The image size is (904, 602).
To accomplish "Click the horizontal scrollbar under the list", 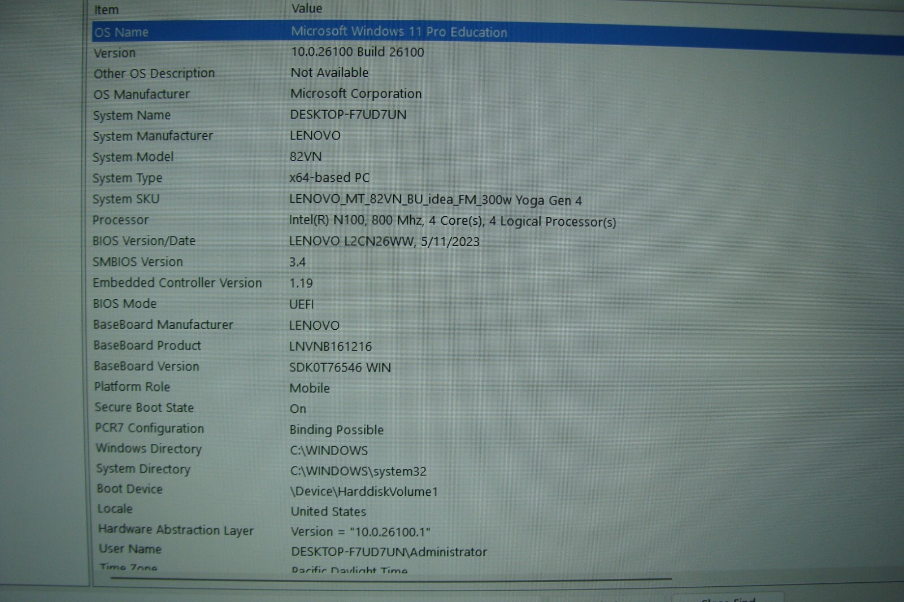I will click(391, 578).
